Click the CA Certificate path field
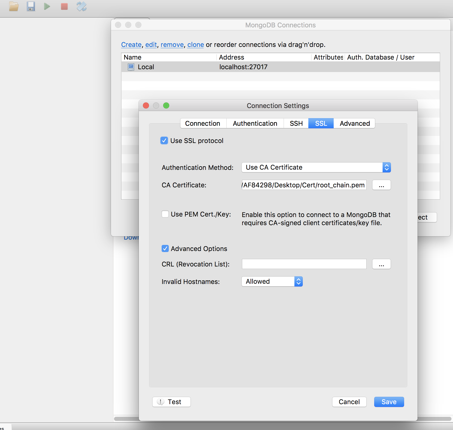 click(304, 185)
